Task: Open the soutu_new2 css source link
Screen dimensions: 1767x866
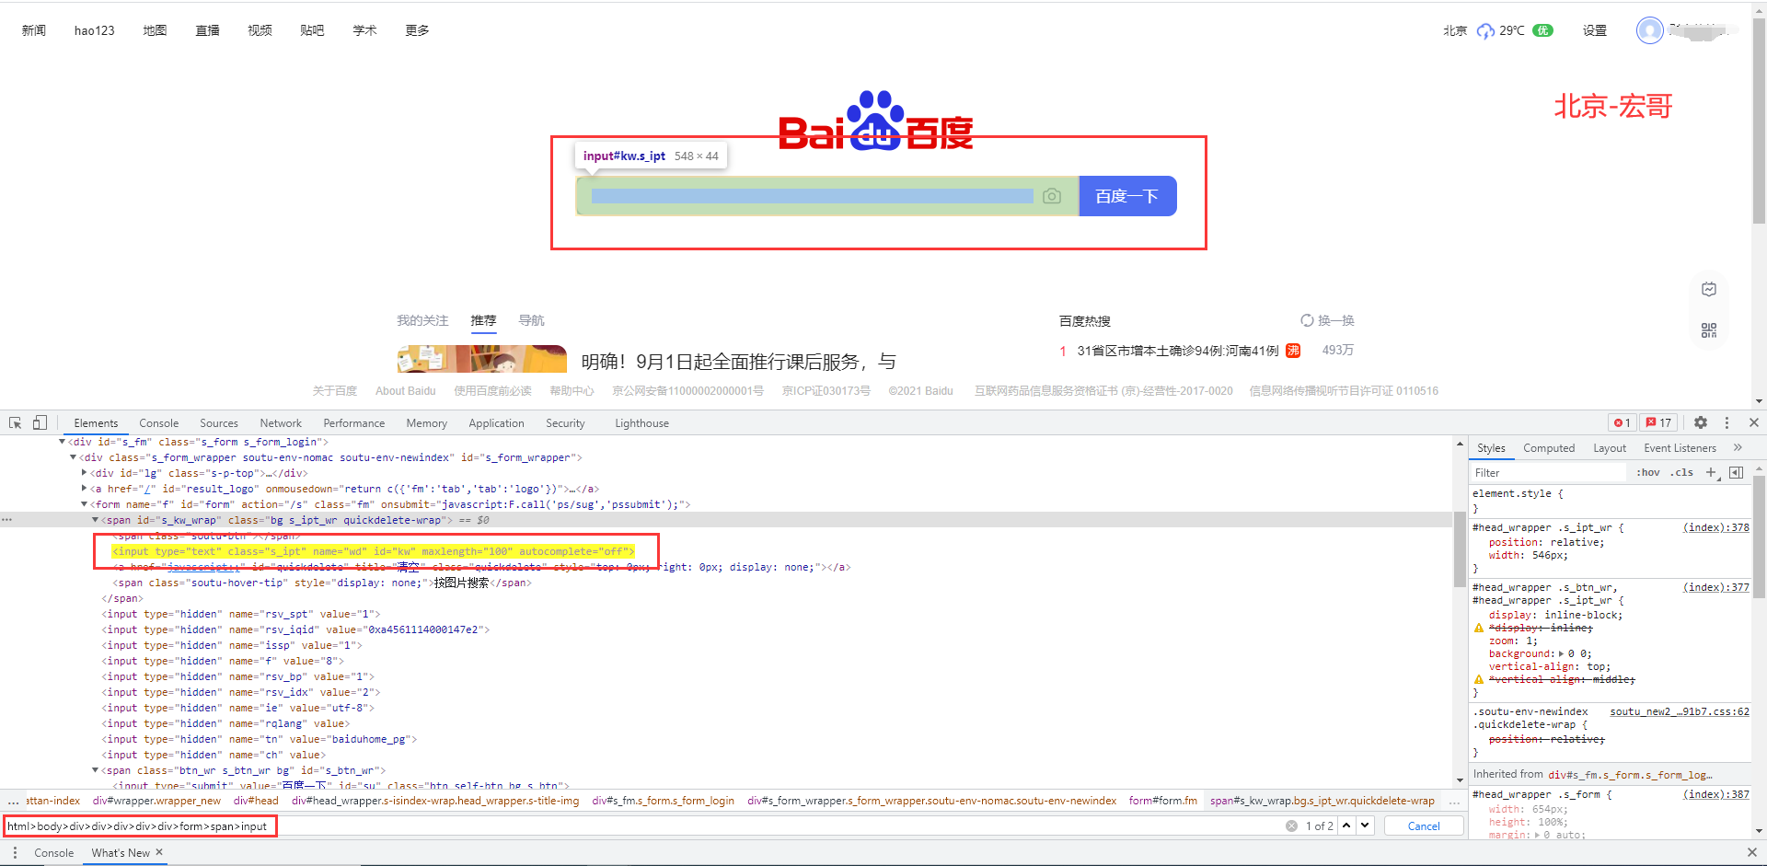Action: tap(1680, 711)
